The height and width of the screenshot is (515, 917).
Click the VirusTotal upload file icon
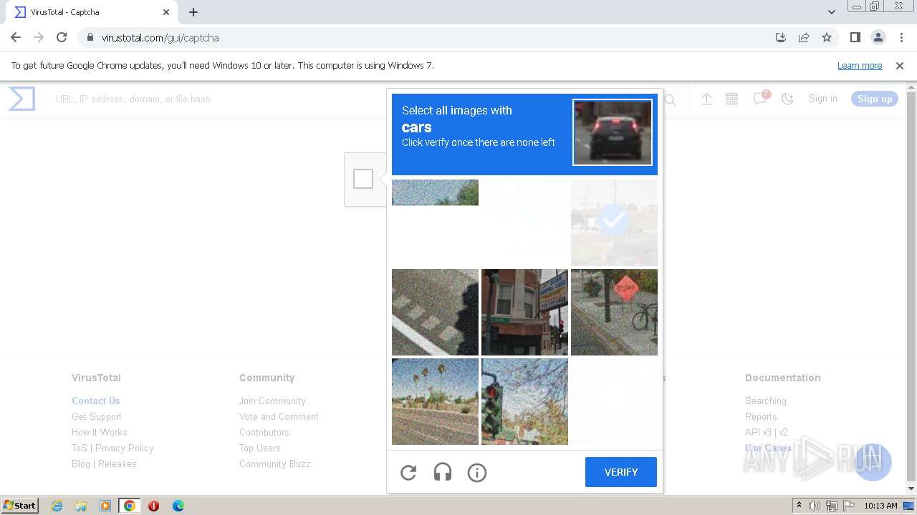point(706,99)
